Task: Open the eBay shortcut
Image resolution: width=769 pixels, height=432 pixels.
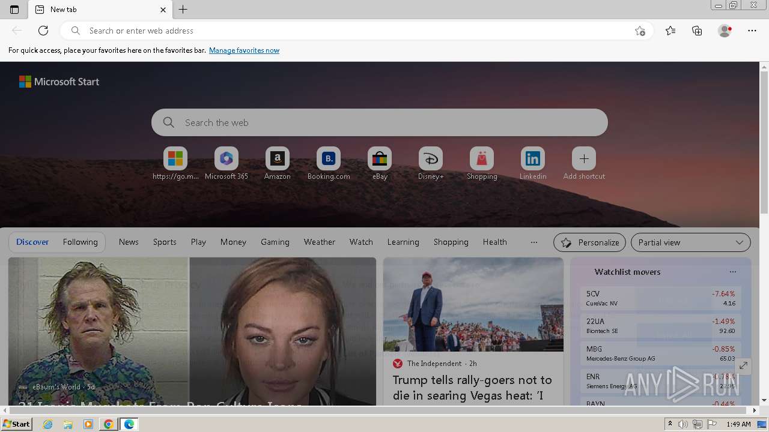Action: pos(380,163)
